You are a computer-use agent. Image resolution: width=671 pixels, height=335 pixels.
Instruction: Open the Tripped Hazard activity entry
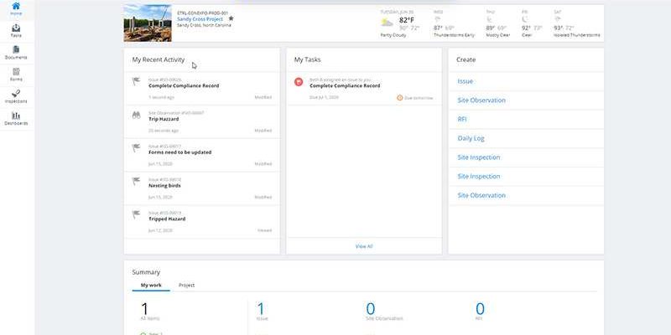(x=167, y=219)
